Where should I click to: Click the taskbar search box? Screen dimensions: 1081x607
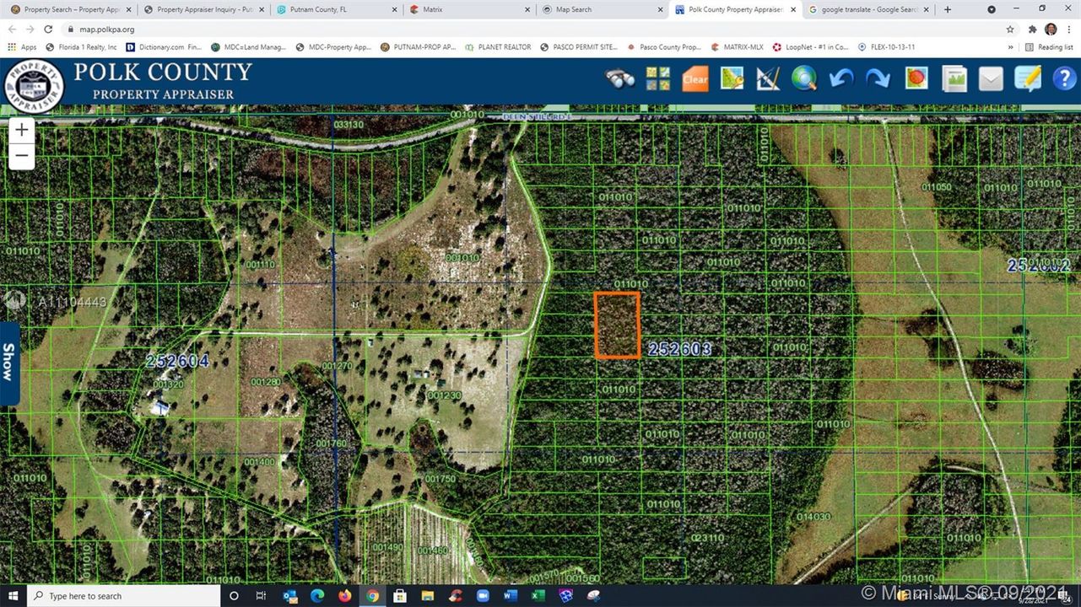(x=124, y=596)
